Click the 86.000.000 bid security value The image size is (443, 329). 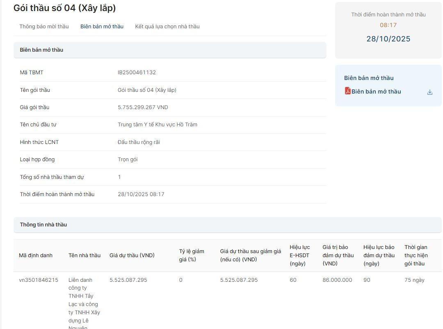point(337,280)
